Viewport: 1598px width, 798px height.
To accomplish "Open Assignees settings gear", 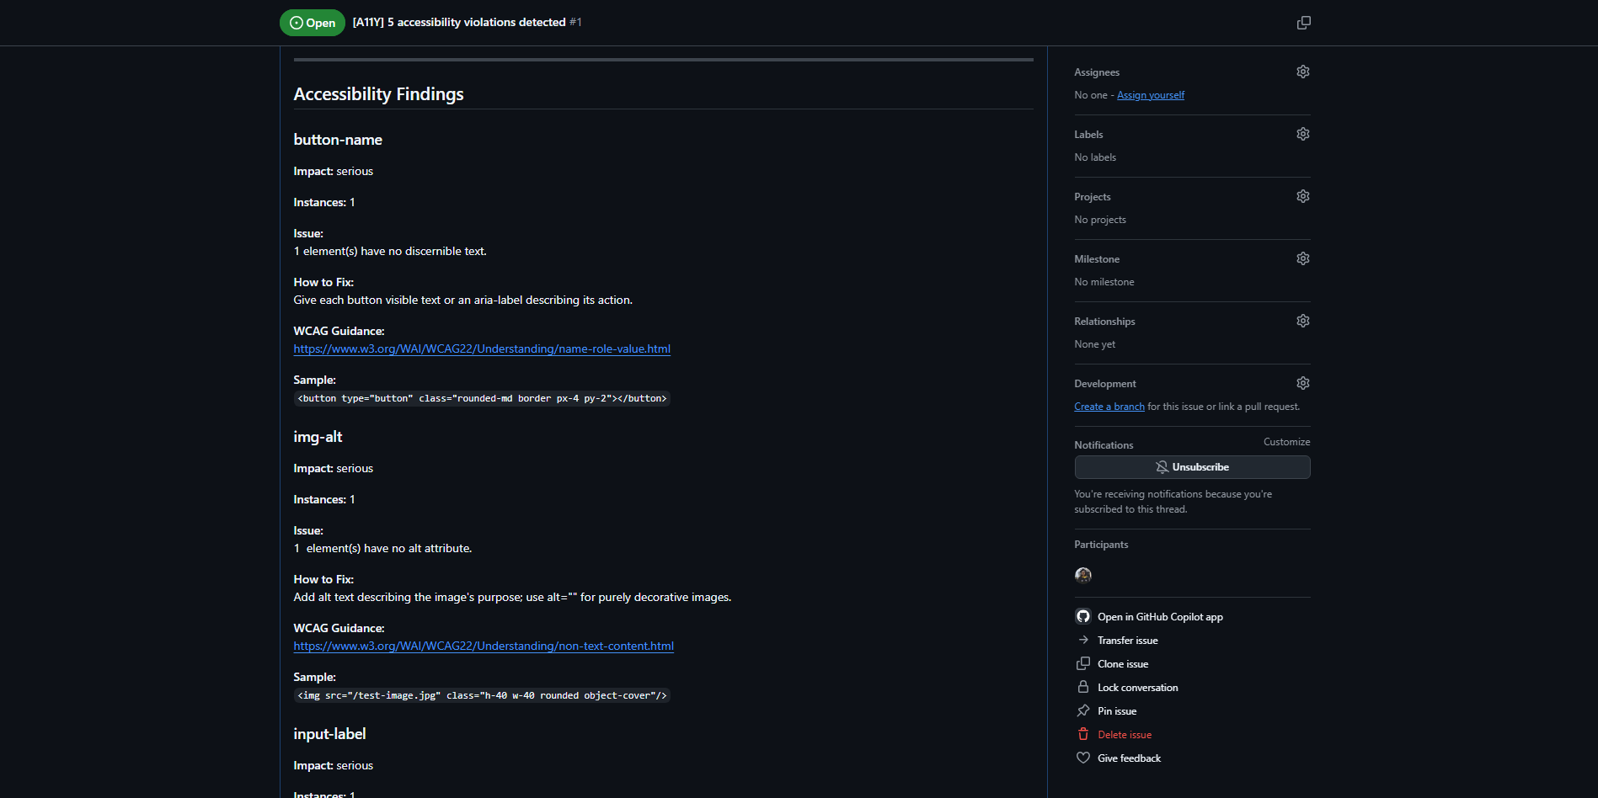I will pyautogui.click(x=1303, y=72).
